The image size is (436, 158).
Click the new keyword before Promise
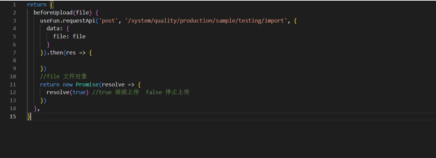point(68,84)
